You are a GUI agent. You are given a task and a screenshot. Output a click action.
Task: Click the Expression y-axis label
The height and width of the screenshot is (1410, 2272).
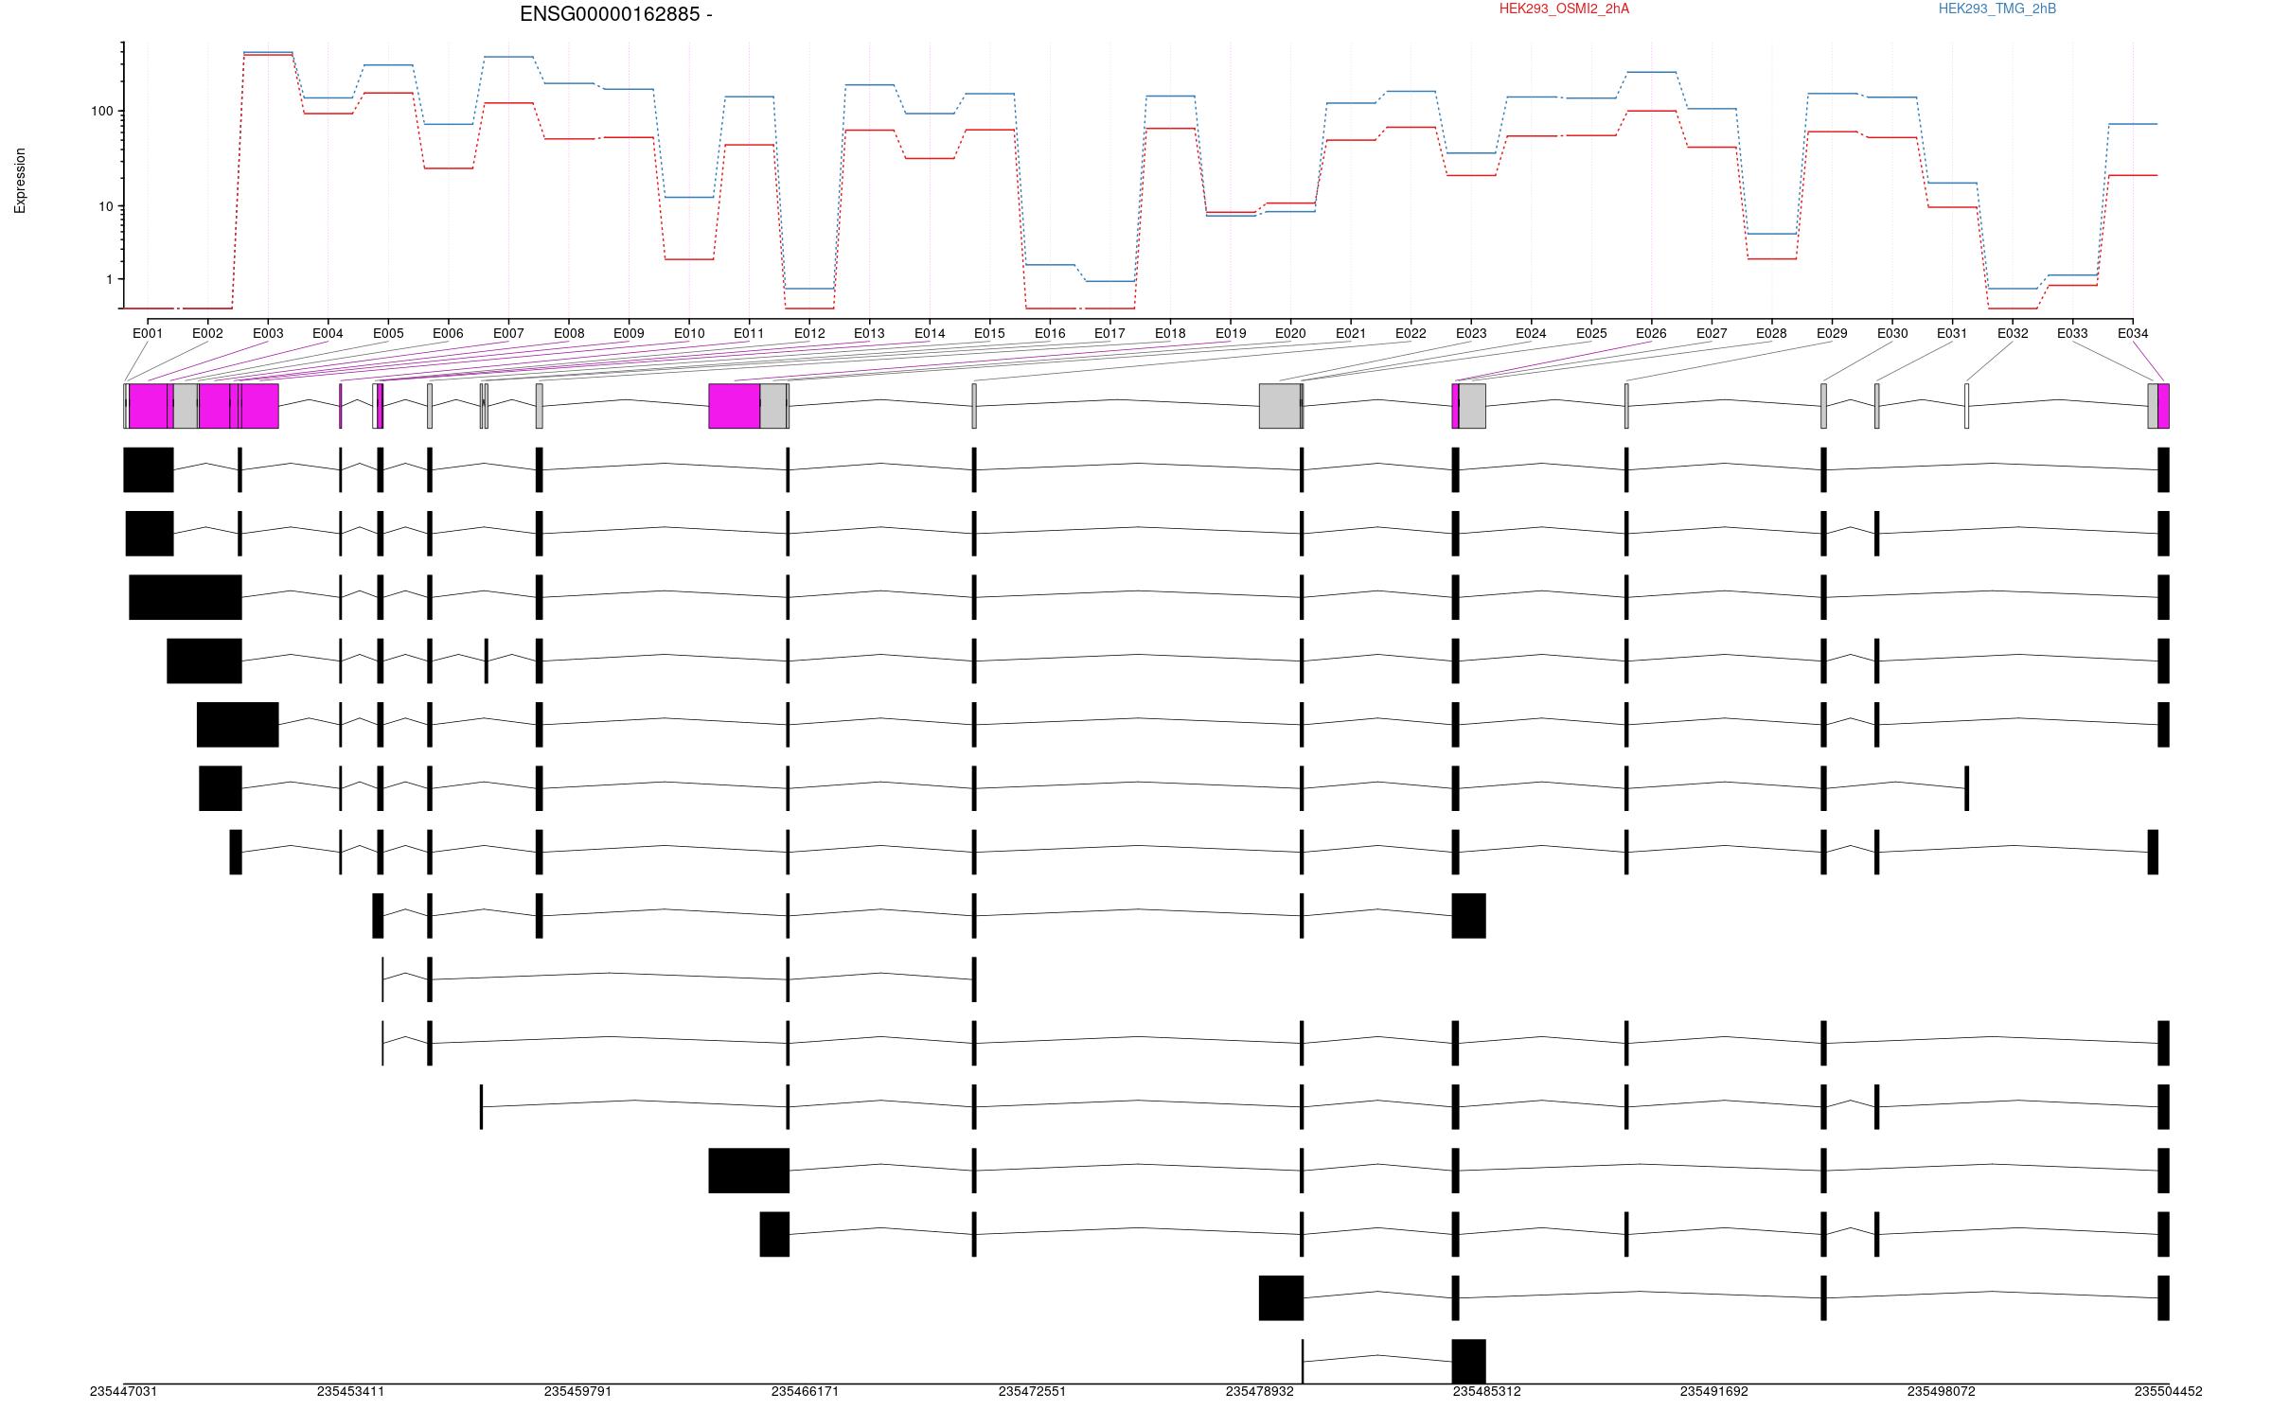[20, 181]
